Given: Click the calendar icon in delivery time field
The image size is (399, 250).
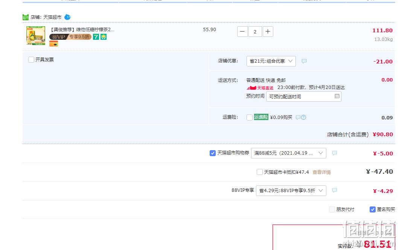Looking at the screenshot, I should 337,96.
